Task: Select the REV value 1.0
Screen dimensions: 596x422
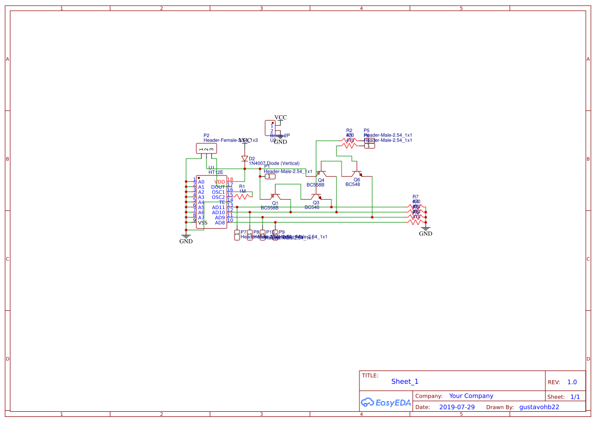Action: coord(572,382)
